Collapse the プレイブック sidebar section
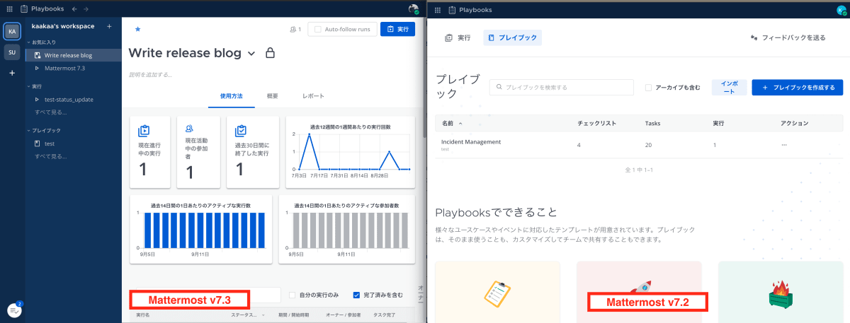850x323 pixels. [x=44, y=131]
